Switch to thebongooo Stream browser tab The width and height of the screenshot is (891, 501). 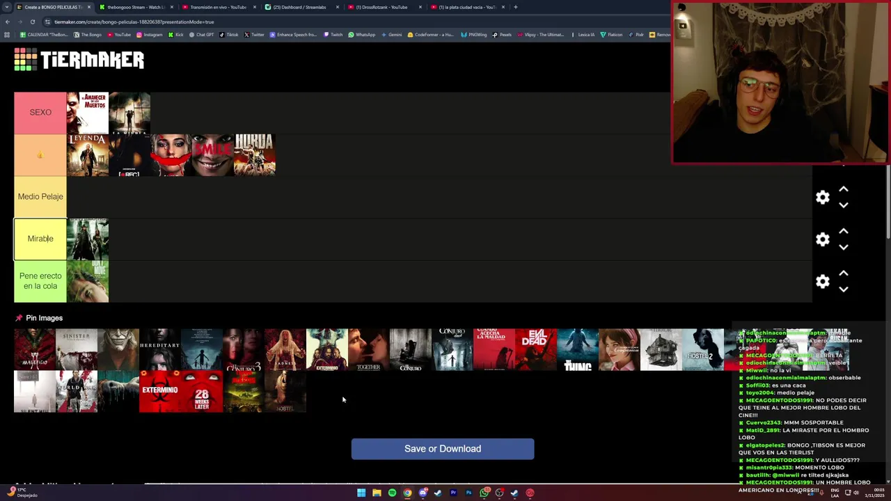point(135,7)
